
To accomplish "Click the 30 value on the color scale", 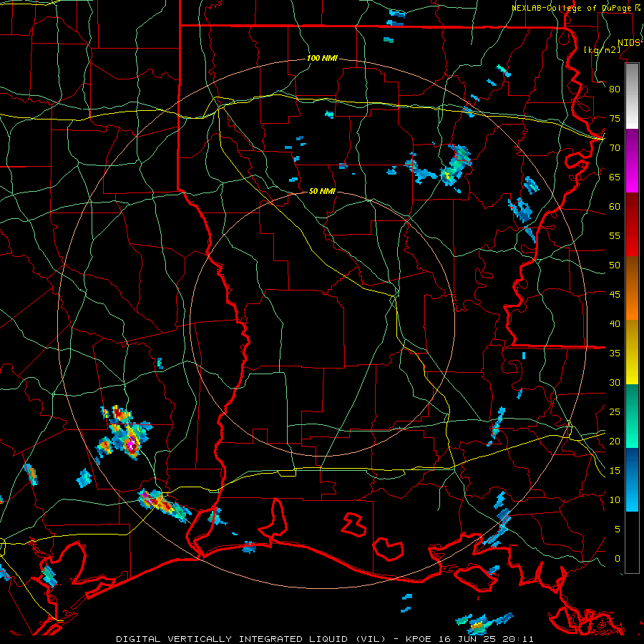I will pos(615,382).
